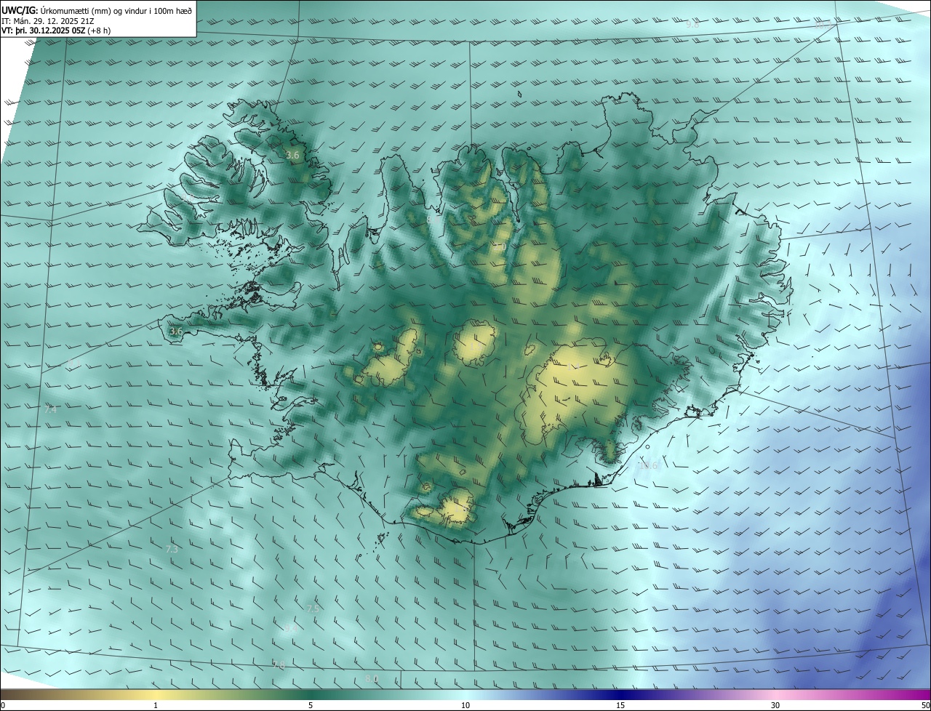Click the colorbar tick label 1
Image resolution: width=931 pixels, height=711 pixels.
click(156, 705)
